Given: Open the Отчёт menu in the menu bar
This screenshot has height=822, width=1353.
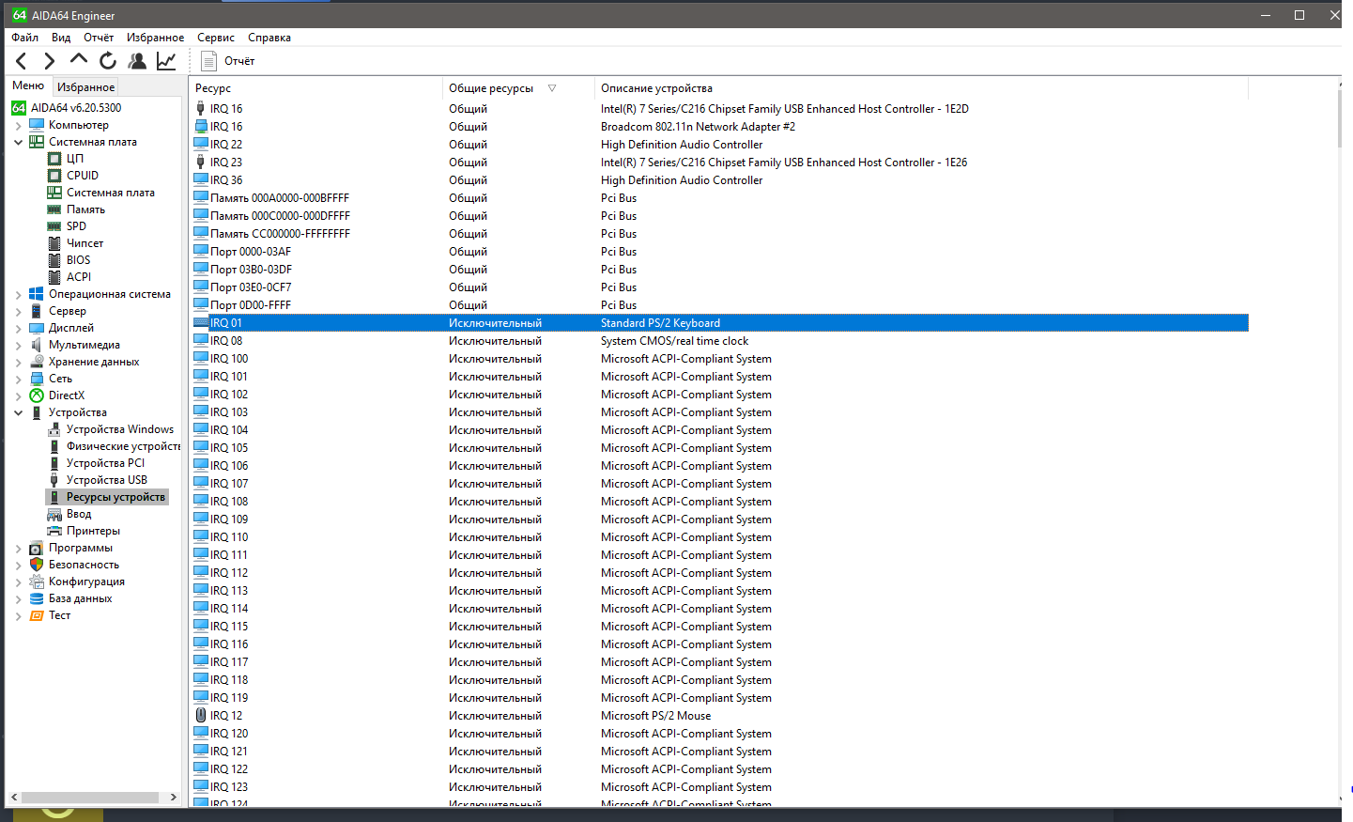Looking at the screenshot, I should pyautogui.click(x=99, y=38).
